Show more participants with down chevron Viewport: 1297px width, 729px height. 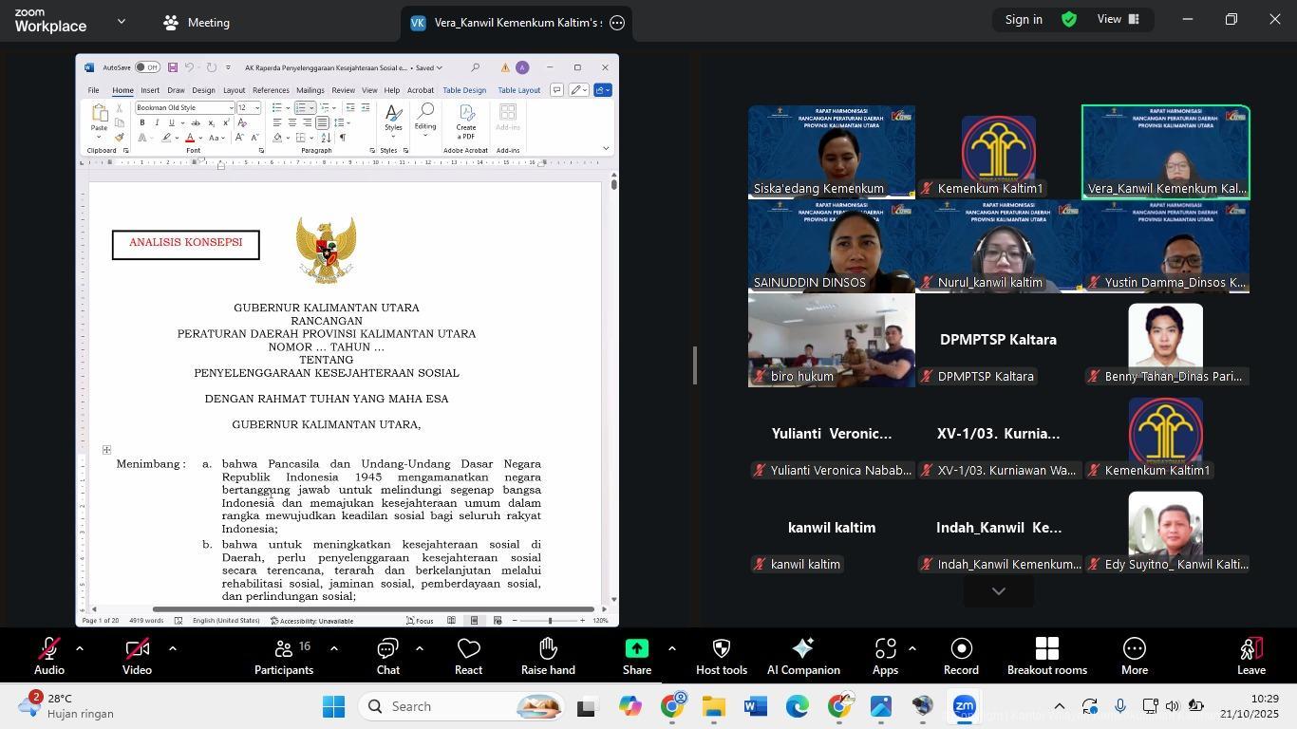998,591
